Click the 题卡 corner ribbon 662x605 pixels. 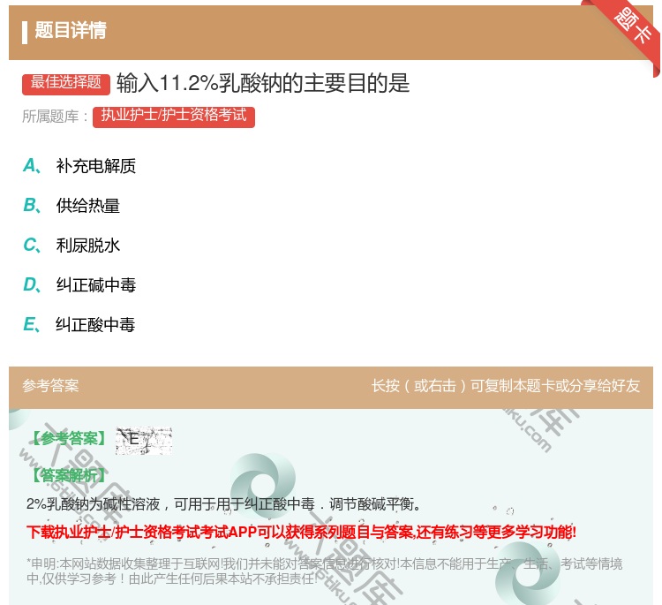[632, 29]
